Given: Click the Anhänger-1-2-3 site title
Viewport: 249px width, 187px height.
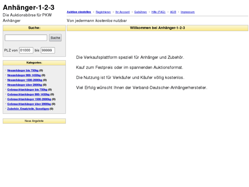Looking at the screenshot, I should point(28,8).
